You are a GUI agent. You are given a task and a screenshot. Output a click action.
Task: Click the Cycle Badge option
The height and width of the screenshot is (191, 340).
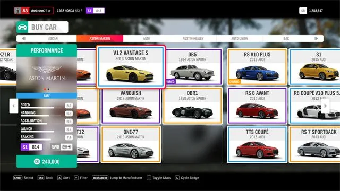coord(187,178)
